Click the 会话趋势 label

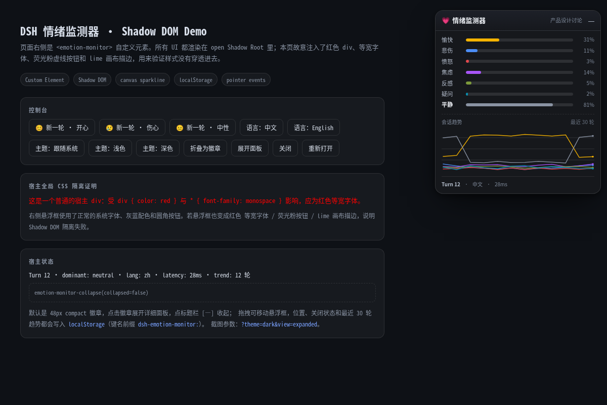[x=452, y=122]
